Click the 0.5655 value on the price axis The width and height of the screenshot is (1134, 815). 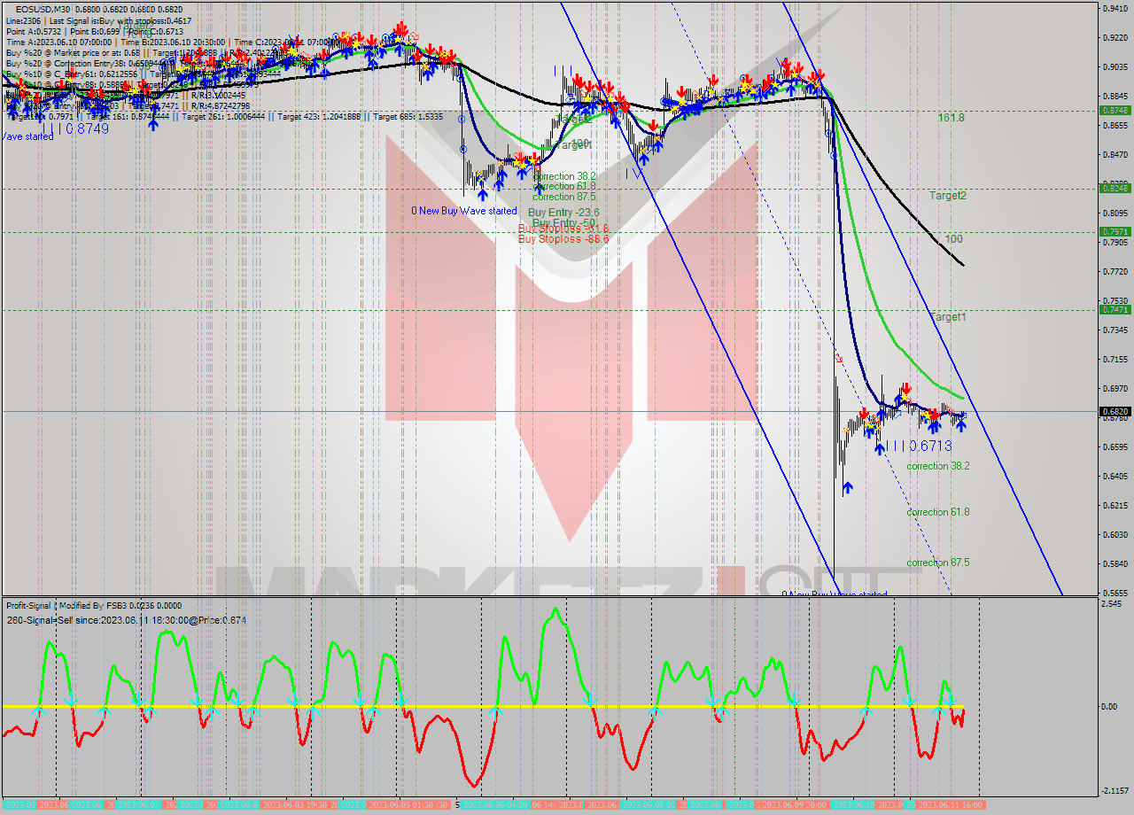pos(1114,593)
